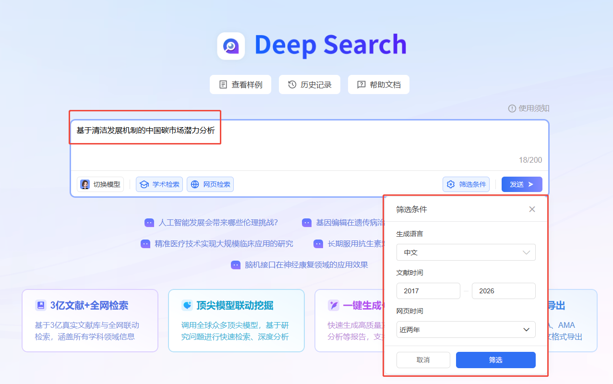Click the document icon in 查看样例
The height and width of the screenshot is (384, 613).
pos(223,85)
